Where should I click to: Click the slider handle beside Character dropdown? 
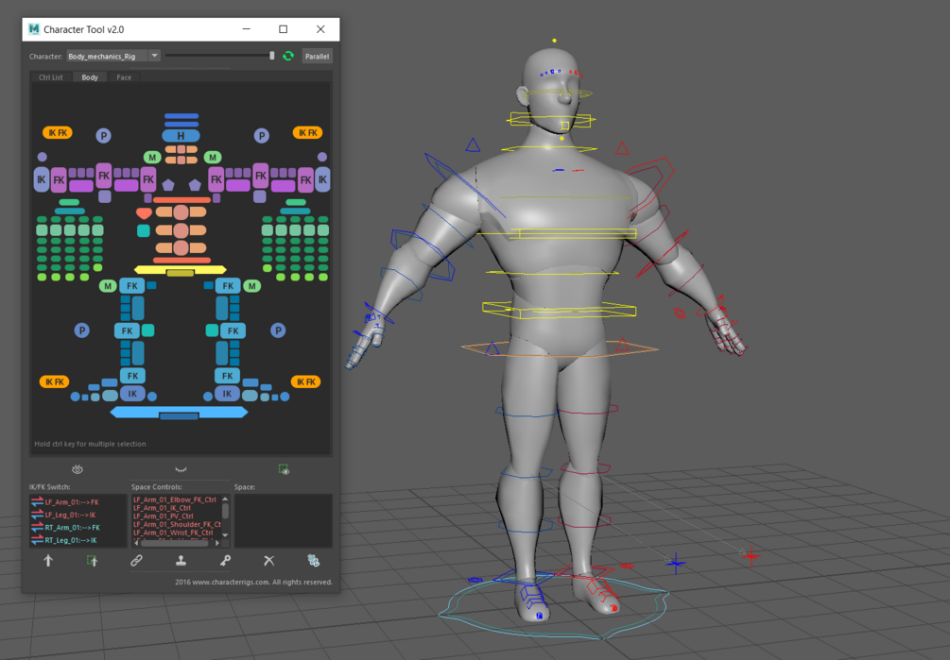[x=272, y=56]
